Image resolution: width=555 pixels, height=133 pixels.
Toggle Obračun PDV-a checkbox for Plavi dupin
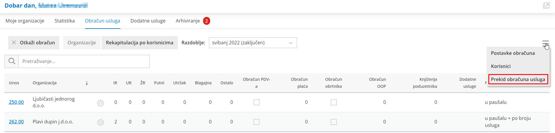(257, 122)
